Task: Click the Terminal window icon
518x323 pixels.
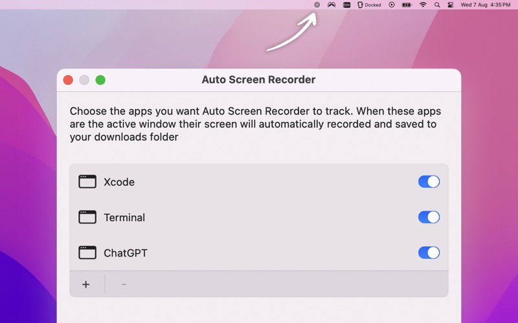Action: click(87, 217)
